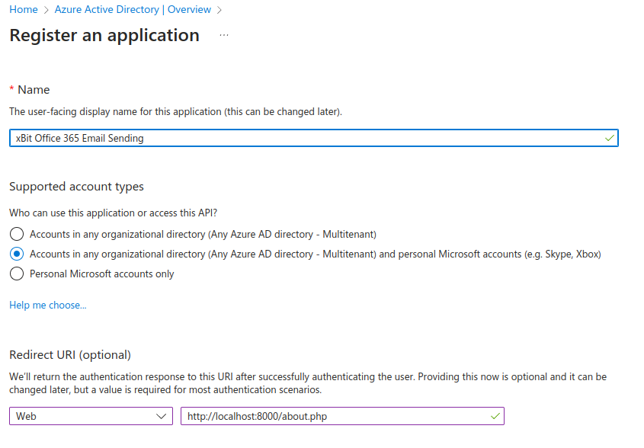Viewport: 644px width, 448px height.
Task: Click the Redirect URI (optional) heading
Action: click(x=70, y=355)
